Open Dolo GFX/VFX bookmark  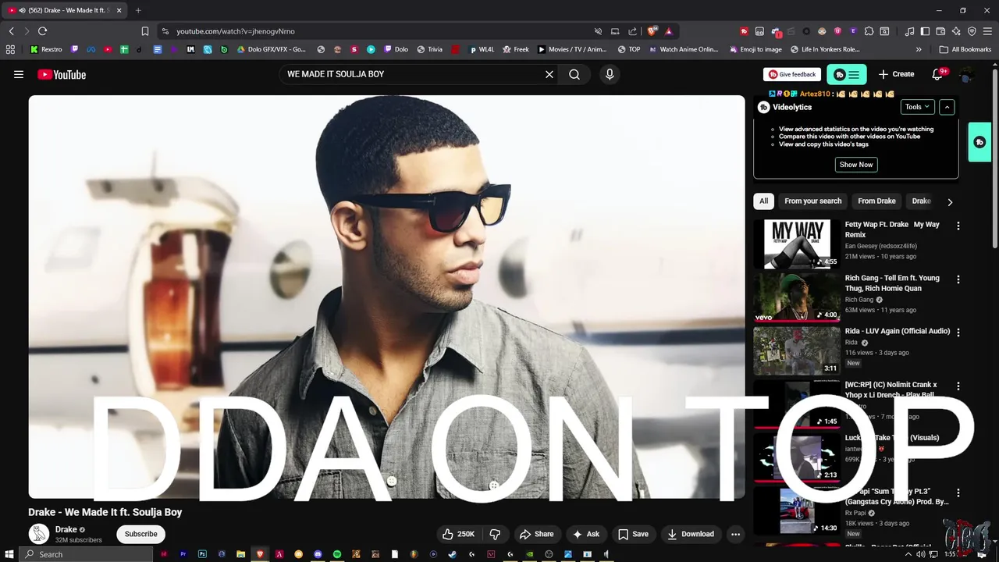tap(271, 49)
